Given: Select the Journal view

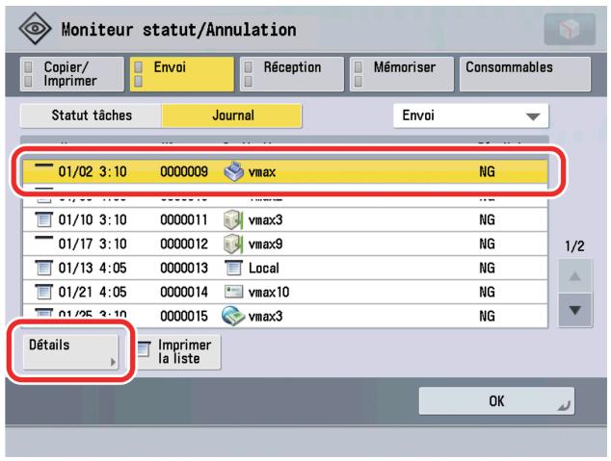Looking at the screenshot, I should pos(232,115).
